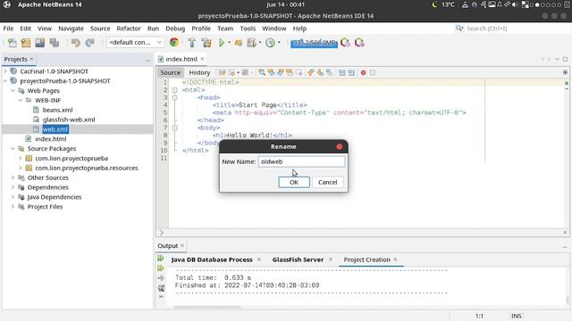Click OK in the Rename dialog
The image size is (572, 321).
(294, 182)
